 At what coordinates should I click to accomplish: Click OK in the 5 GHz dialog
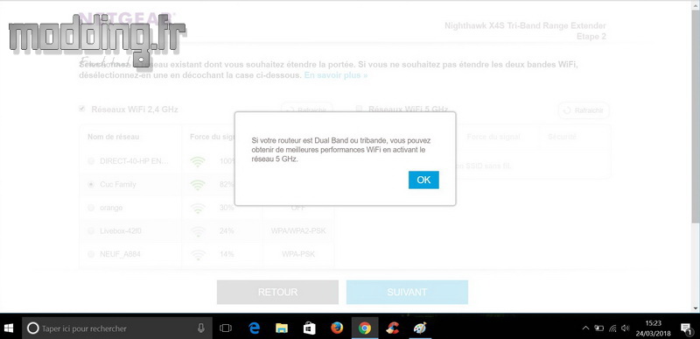[x=423, y=180]
